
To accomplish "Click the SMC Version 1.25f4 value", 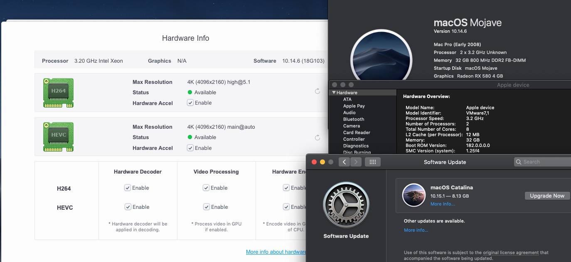I will [473, 151].
